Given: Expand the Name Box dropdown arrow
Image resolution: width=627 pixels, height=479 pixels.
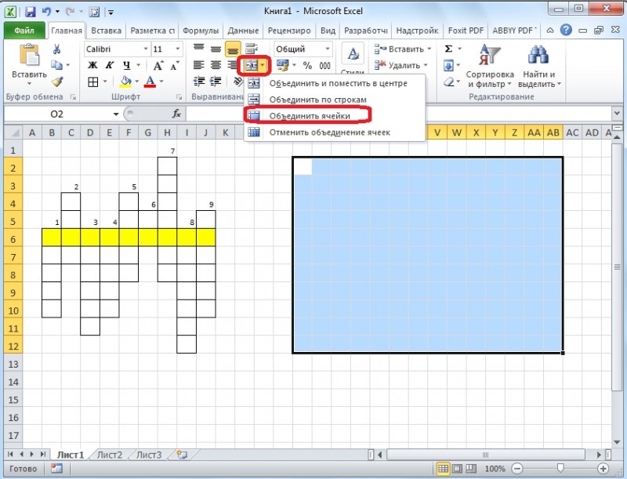Looking at the screenshot, I should click(x=116, y=114).
